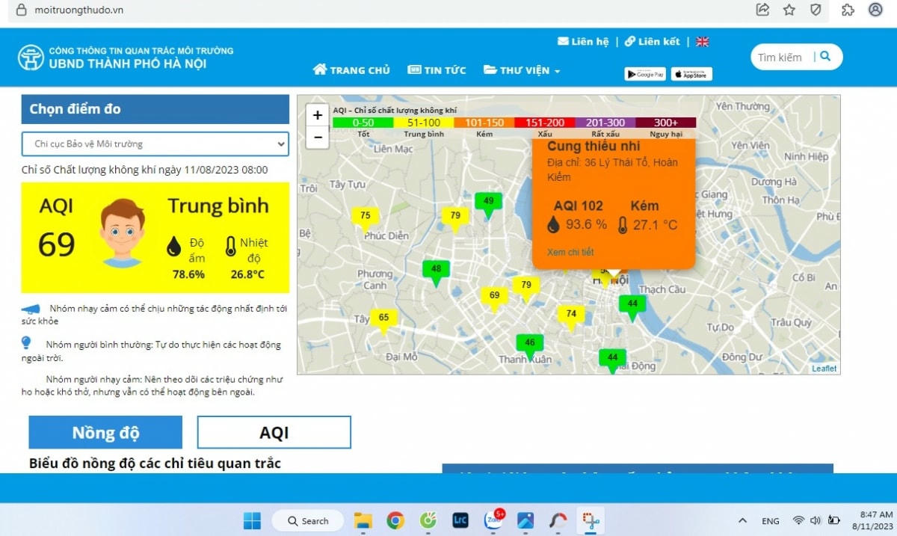Open the Tin tức news menu
This screenshot has height=536, width=897.
(x=437, y=70)
